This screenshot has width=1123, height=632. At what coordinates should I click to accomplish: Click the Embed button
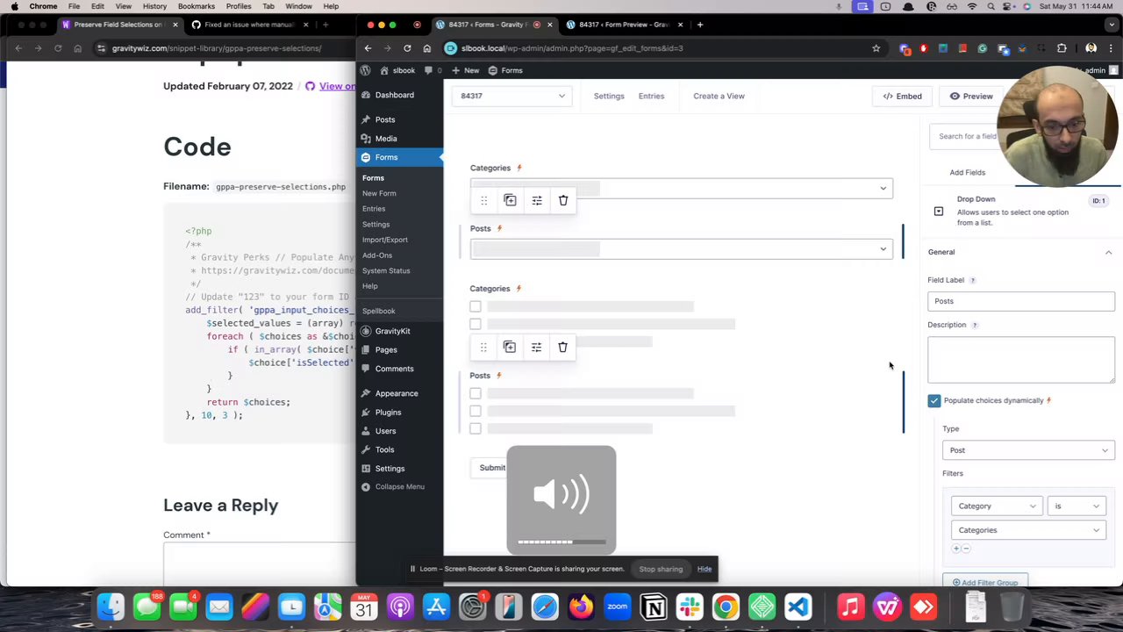pos(902,96)
